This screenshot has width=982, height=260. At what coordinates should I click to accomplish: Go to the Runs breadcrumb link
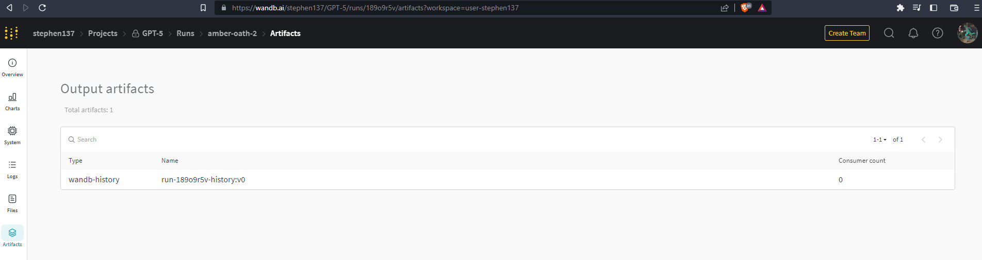click(x=185, y=33)
